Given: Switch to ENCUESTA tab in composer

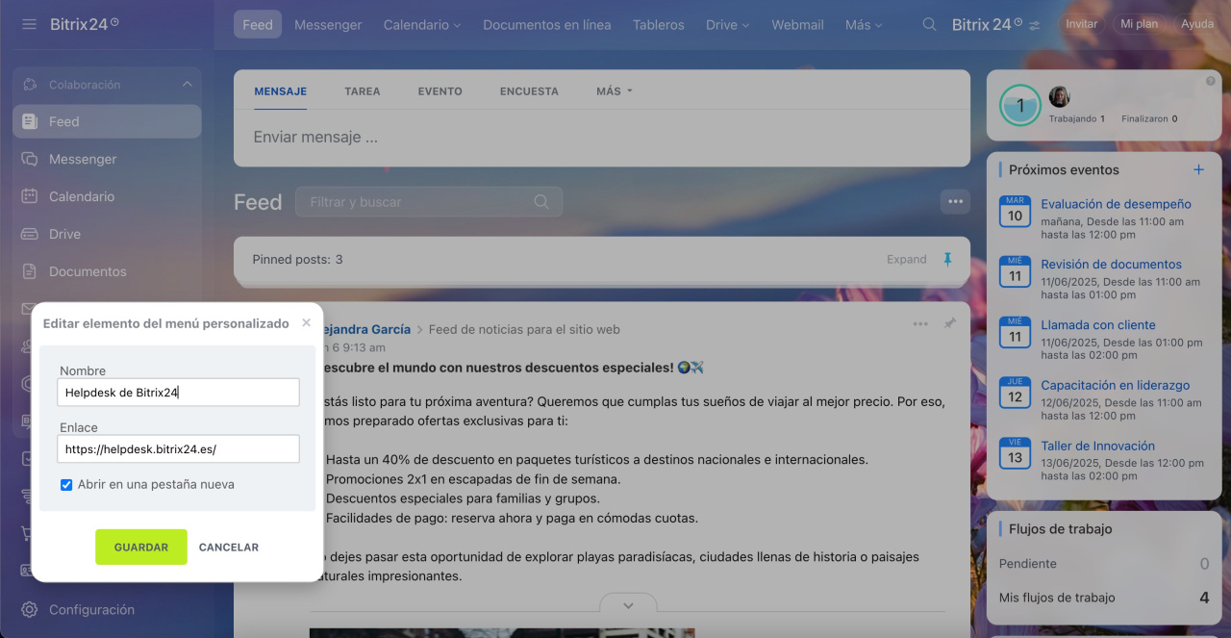Looking at the screenshot, I should tap(529, 91).
